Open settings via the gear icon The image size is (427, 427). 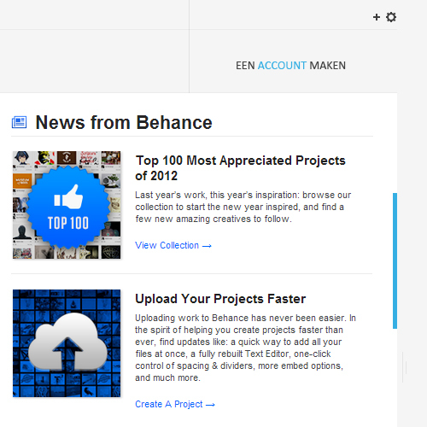pos(391,17)
